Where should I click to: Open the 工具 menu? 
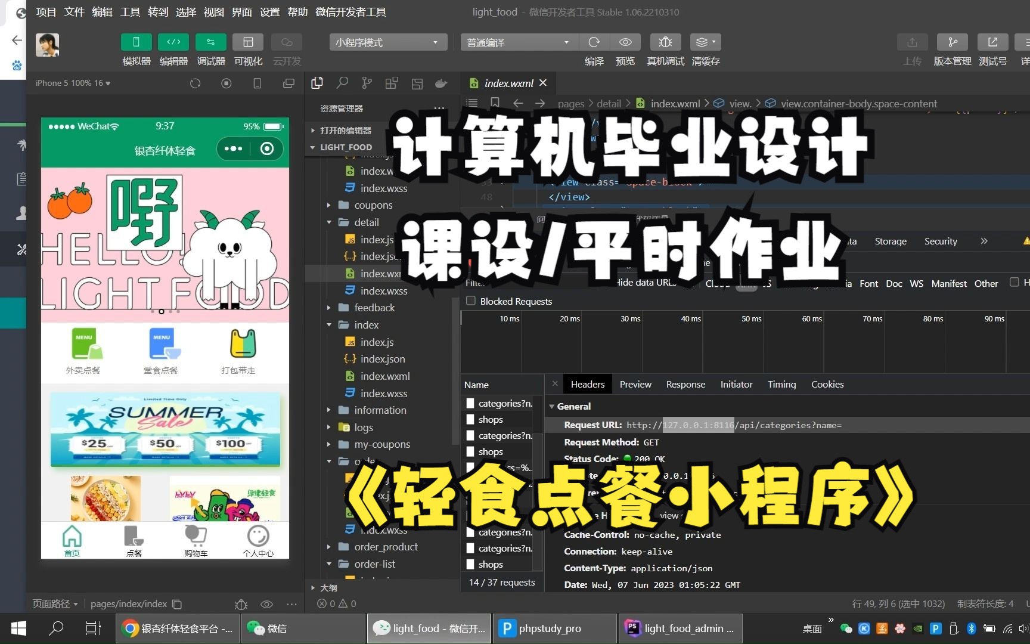[130, 12]
